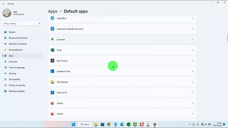Click the Settings gear in taskbar
Screen dimensions: 228x128
pyautogui.click(x=155, y=124)
